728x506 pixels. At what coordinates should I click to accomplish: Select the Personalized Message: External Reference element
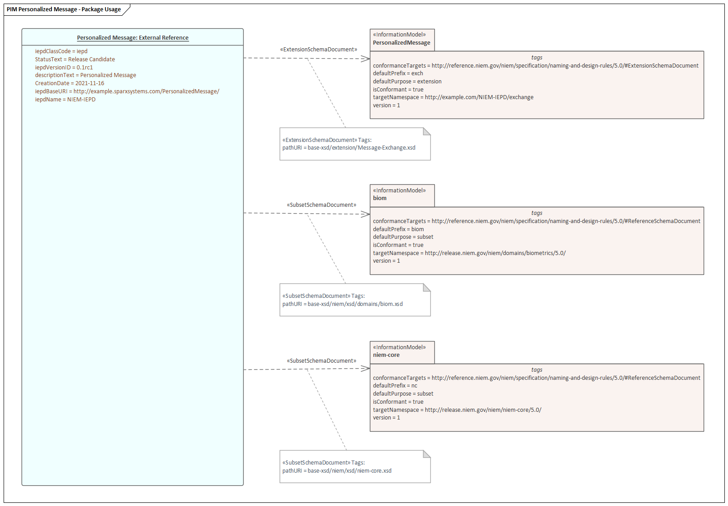point(133,38)
